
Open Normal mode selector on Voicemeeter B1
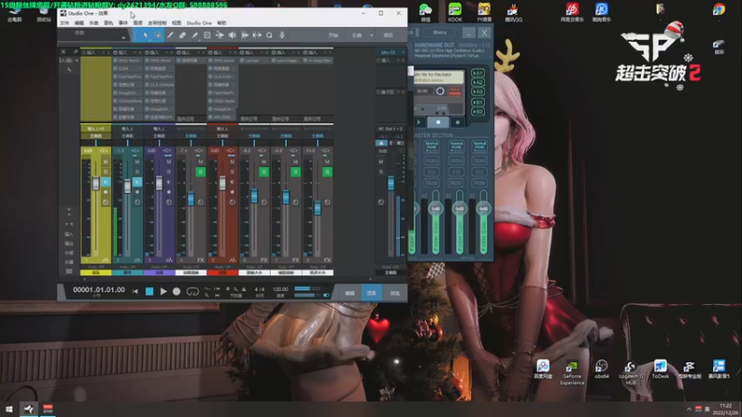[455, 146]
